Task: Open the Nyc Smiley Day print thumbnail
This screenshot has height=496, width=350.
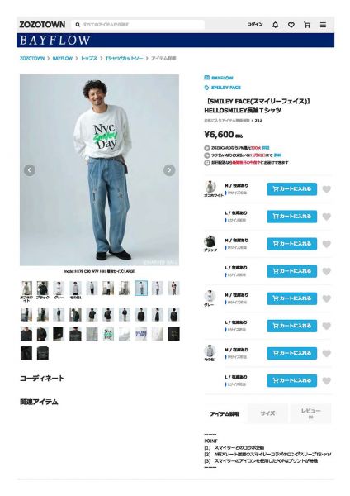Action: click(108, 334)
